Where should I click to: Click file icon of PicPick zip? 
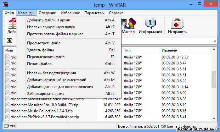7,117
